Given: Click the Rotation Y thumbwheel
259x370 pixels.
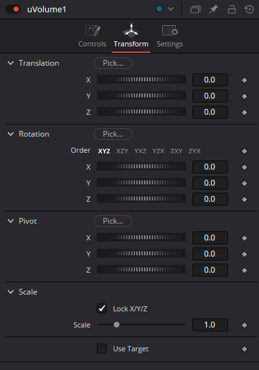Looking at the screenshot, I should [141, 182].
